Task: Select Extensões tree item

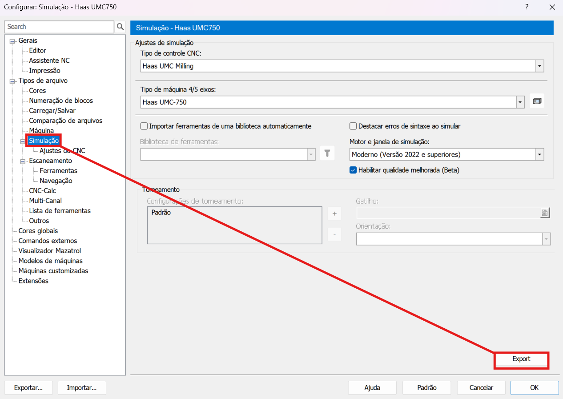Action: [x=33, y=281]
